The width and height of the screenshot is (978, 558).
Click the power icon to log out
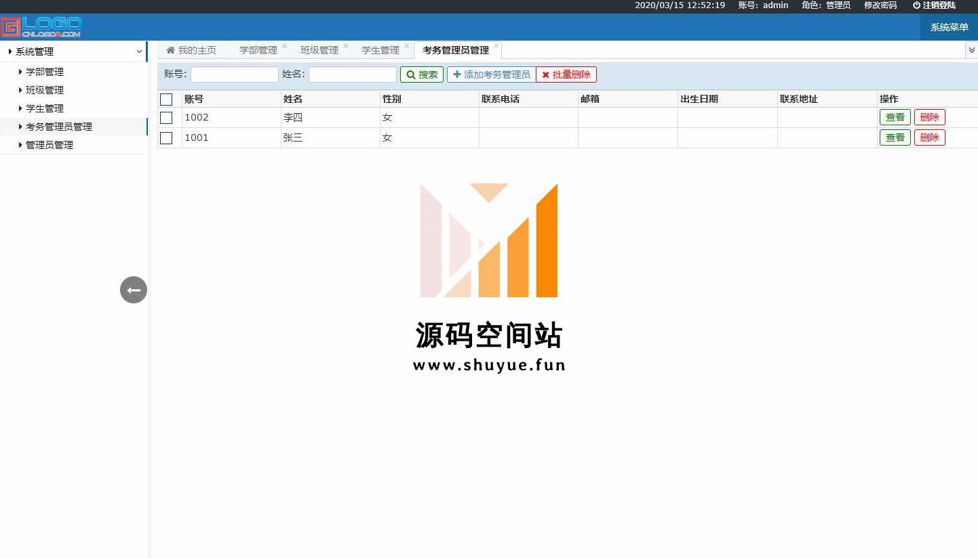click(x=916, y=5)
